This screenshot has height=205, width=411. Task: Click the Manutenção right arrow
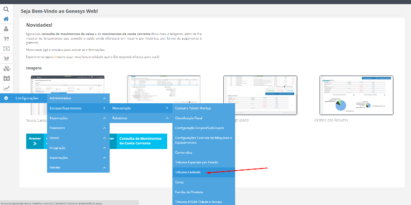167,108
